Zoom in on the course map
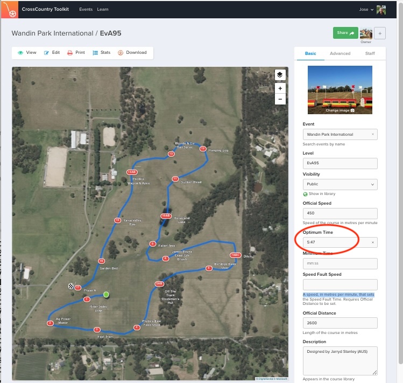This screenshot has height=383, width=403. pyautogui.click(x=280, y=88)
